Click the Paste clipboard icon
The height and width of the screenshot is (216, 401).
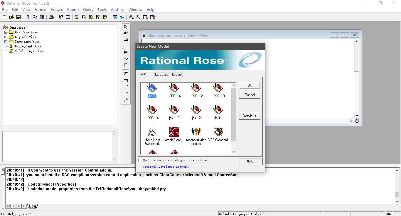[x=42, y=17]
